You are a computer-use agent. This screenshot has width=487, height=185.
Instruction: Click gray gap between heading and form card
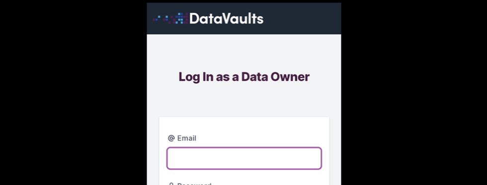click(244, 101)
